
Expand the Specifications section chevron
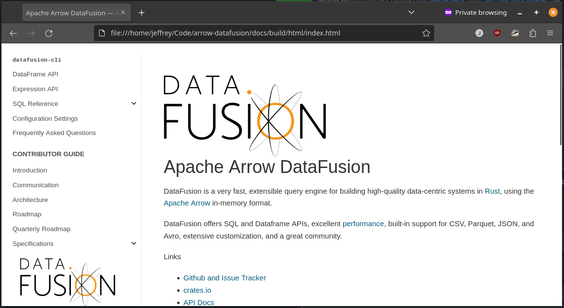tap(134, 243)
